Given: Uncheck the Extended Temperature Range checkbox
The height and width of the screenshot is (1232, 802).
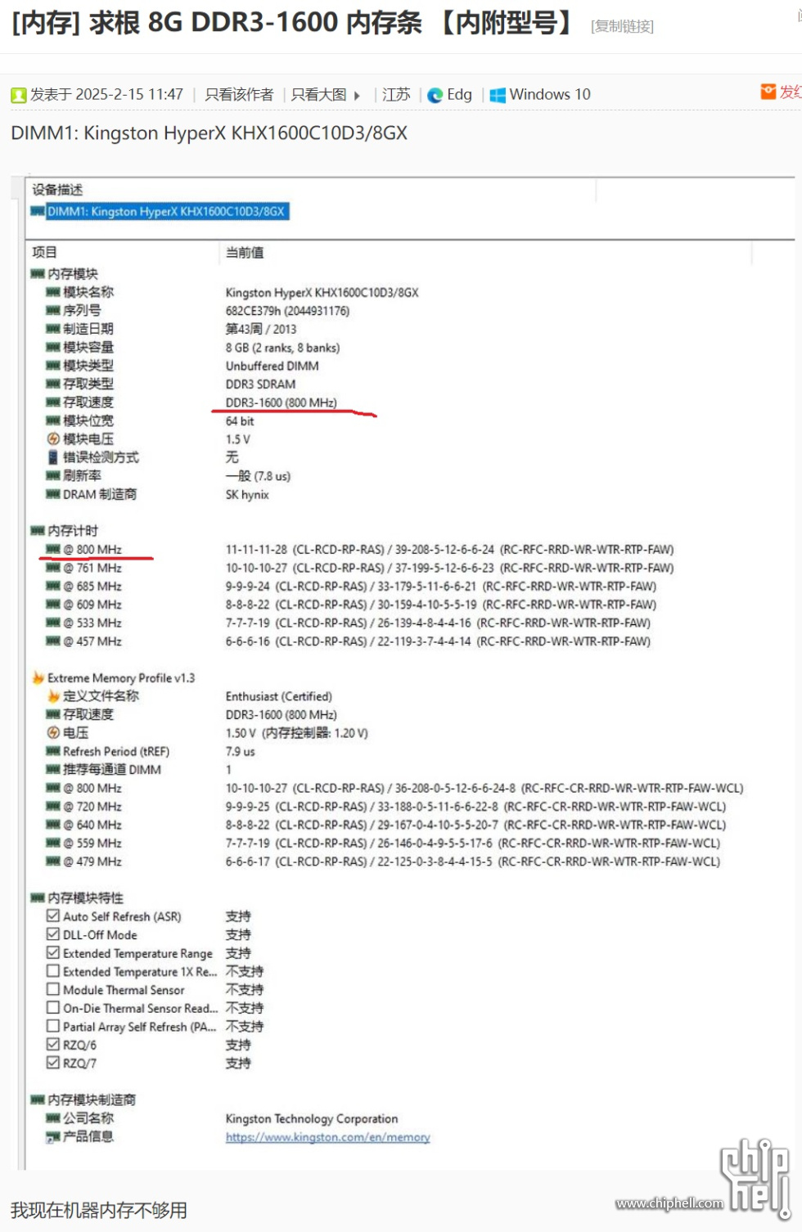Looking at the screenshot, I should (53, 953).
